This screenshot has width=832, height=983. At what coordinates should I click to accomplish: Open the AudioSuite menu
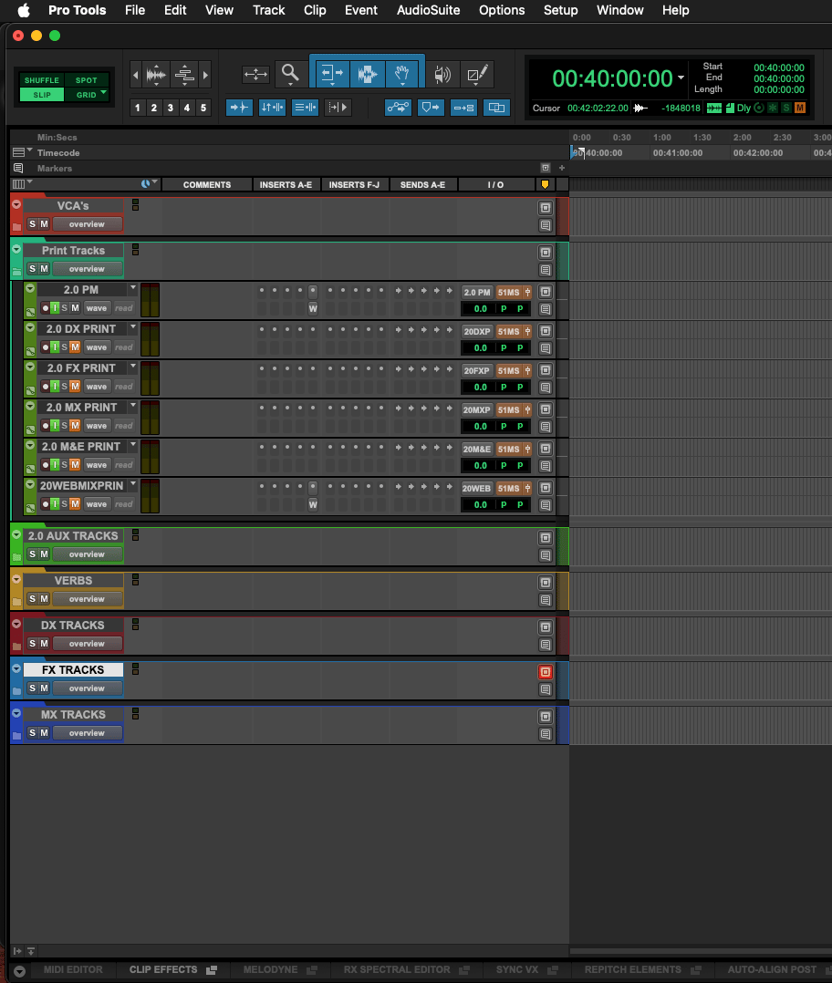[428, 10]
